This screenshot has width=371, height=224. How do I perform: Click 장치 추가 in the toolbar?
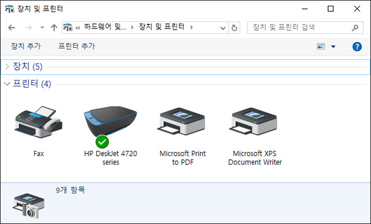coord(26,47)
